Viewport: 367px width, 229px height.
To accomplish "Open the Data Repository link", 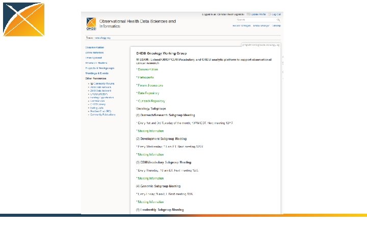I will [x=148, y=93].
